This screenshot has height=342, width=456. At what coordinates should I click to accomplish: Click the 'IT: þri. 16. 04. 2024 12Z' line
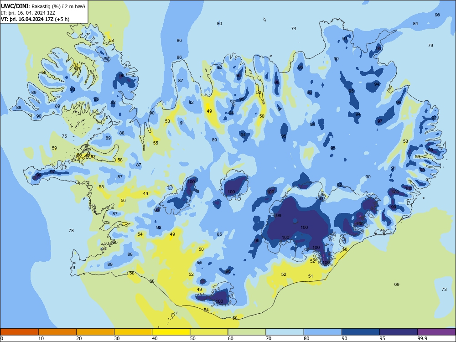click(x=28, y=13)
